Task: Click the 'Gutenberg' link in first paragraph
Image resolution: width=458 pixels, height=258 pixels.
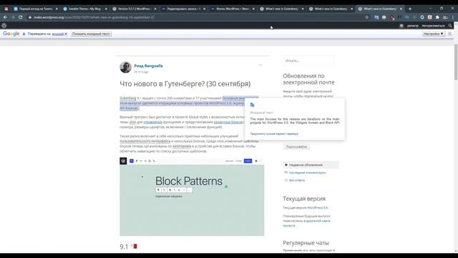Action: pos(128,98)
